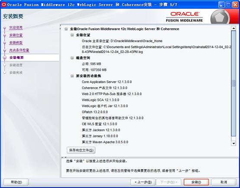Go to the 先决条件检查 step
240x188 pixels.
pyautogui.click(x=19, y=50)
